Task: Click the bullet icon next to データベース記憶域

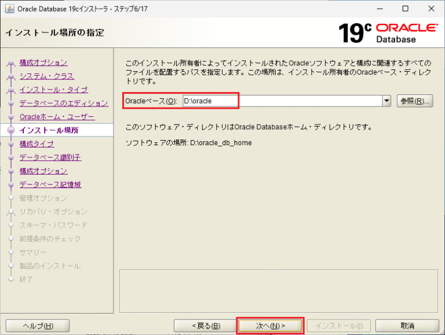Action: (11, 185)
